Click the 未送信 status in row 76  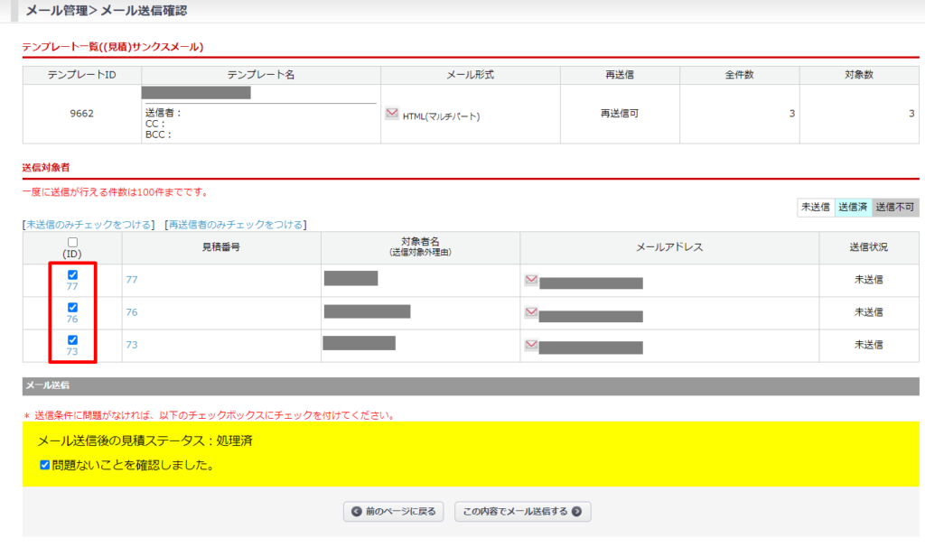(868, 311)
